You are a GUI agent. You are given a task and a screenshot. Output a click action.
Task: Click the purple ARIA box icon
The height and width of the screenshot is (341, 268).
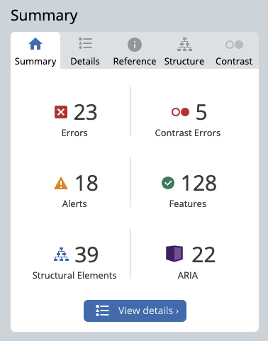[x=174, y=254]
